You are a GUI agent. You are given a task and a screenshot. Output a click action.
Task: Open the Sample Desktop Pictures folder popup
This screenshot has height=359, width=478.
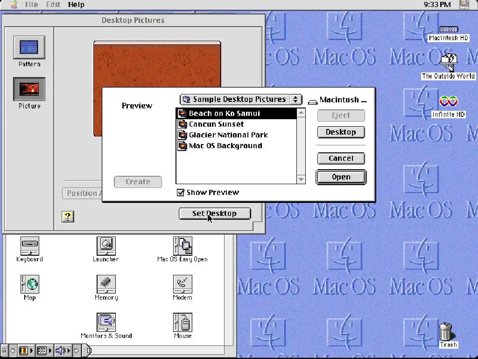(241, 100)
